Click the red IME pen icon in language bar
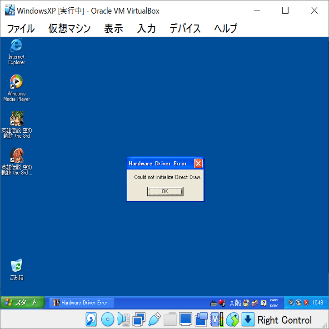The image size is (329, 329). [x=222, y=303]
